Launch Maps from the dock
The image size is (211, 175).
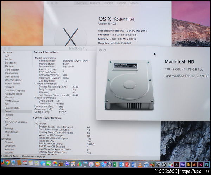coord(37,163)
